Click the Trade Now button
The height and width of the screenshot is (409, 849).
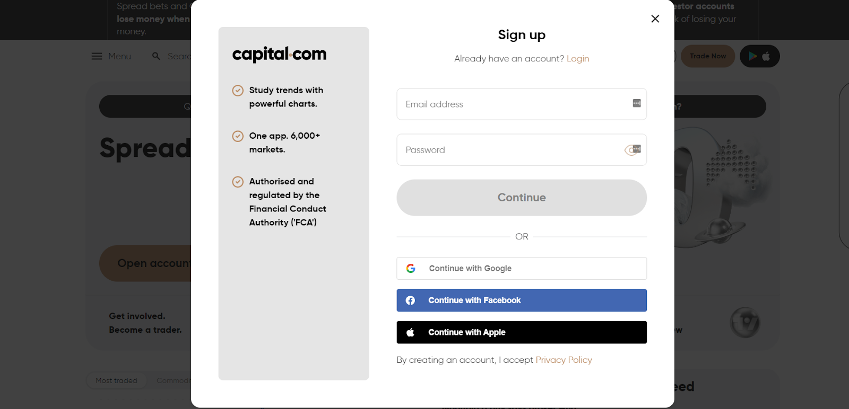pyautogui.click(x=708, y=56)
